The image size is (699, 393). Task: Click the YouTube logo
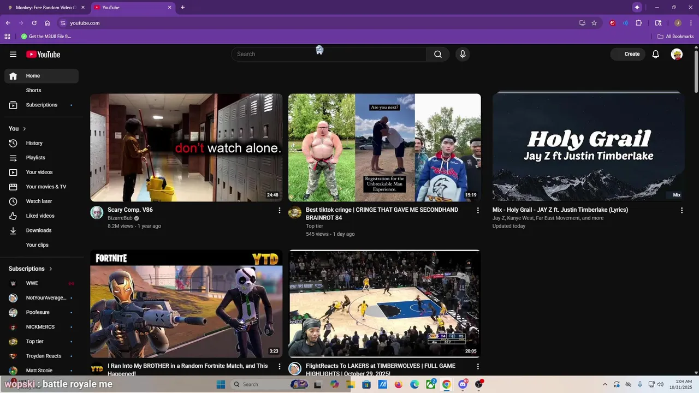43,54
